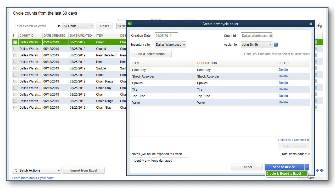This screenshot has height=188, width=335.
Task: Toggle the select-all checkbox in the list header
Action: (15, 35)
